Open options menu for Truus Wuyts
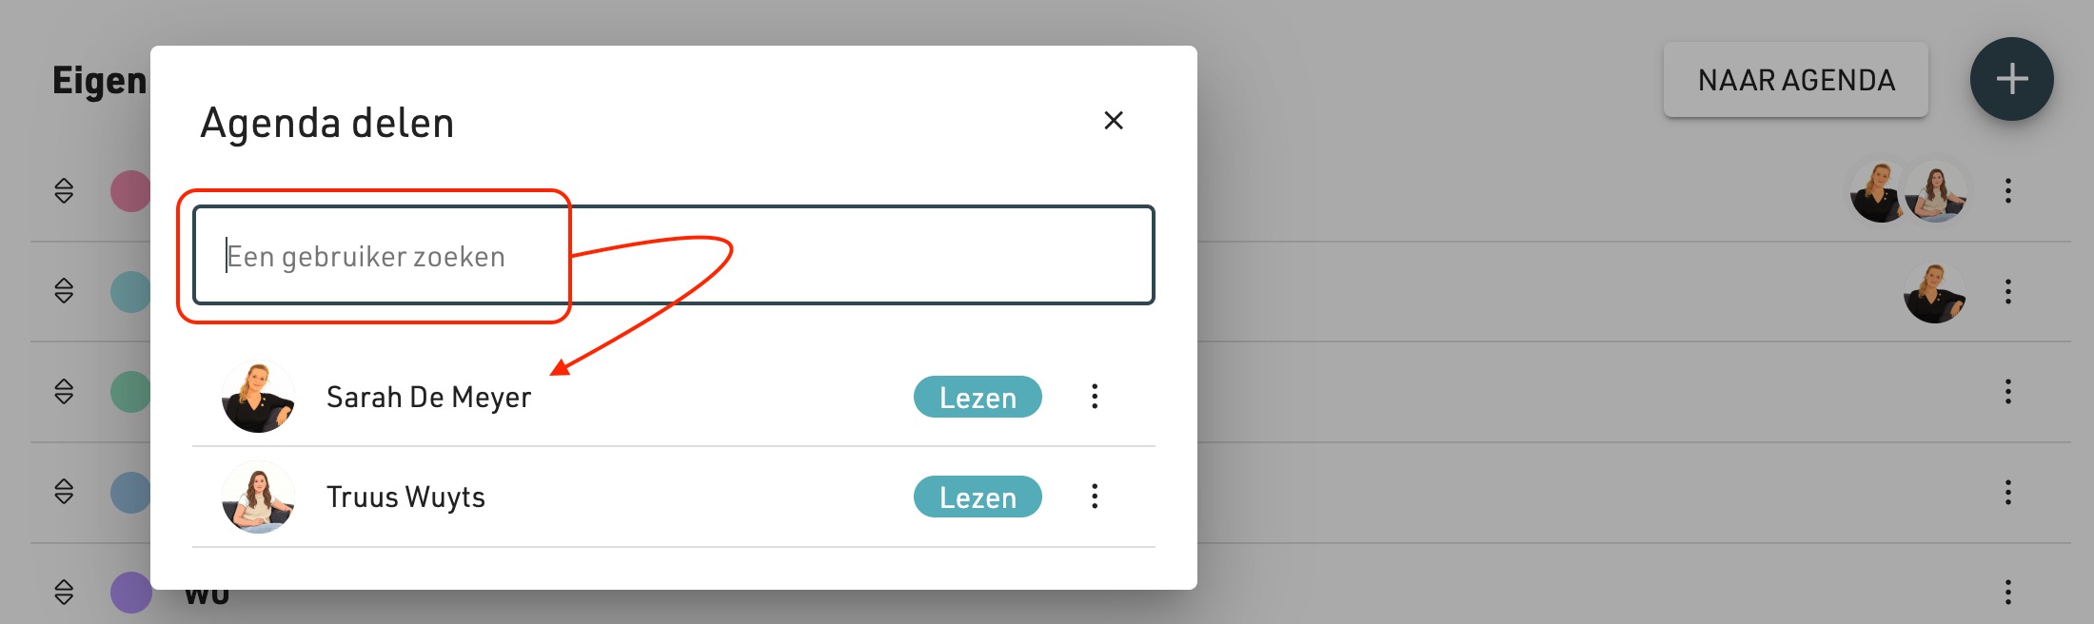This screenshot has width=2094, height=624. (1095, 497)
